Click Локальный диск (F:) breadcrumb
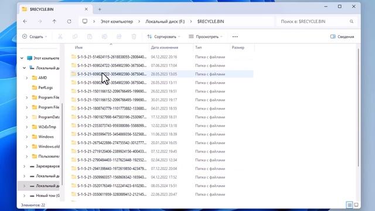375x211 pixels. 165,22
